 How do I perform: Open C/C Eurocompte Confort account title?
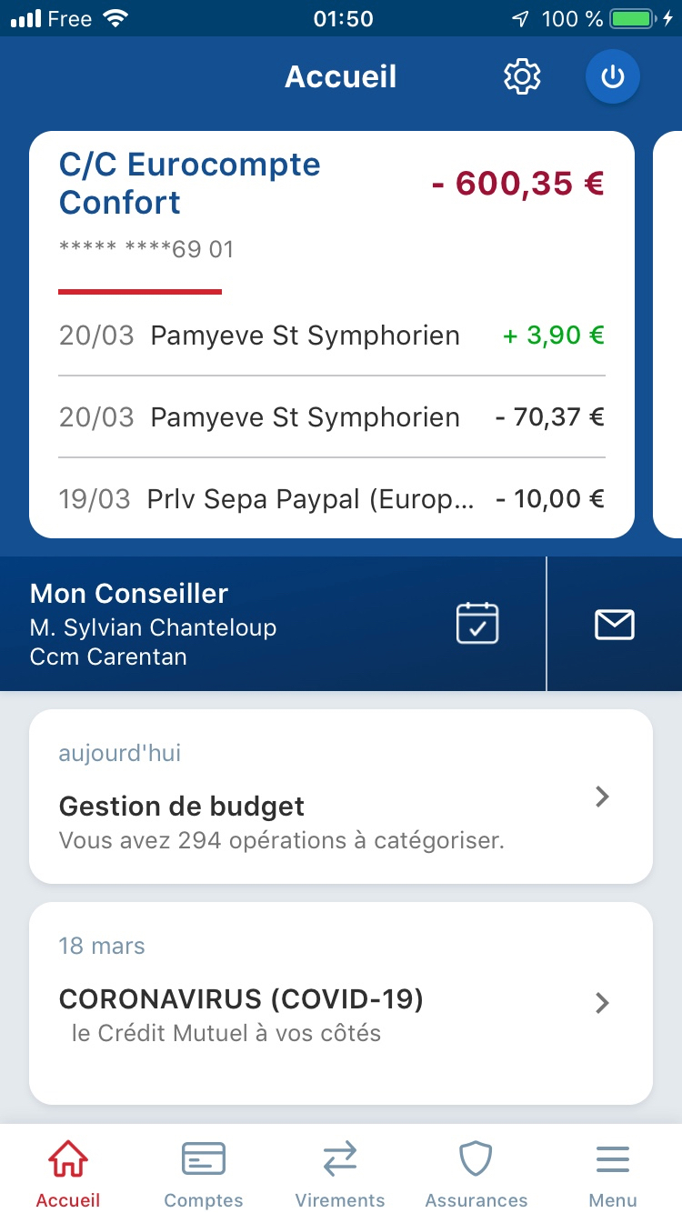(189, 183)
